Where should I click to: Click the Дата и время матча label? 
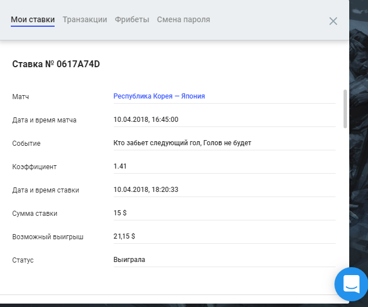click(44, 120)
